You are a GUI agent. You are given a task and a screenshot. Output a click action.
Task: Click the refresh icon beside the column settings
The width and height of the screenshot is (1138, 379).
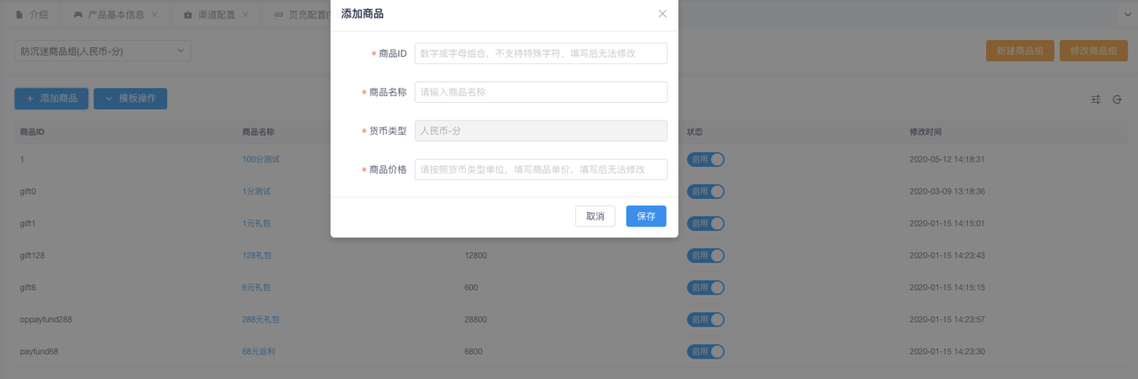[x=1118, y=99]
